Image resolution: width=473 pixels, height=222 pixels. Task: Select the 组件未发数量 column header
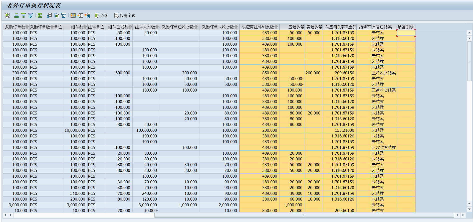(x=146, y=27)
